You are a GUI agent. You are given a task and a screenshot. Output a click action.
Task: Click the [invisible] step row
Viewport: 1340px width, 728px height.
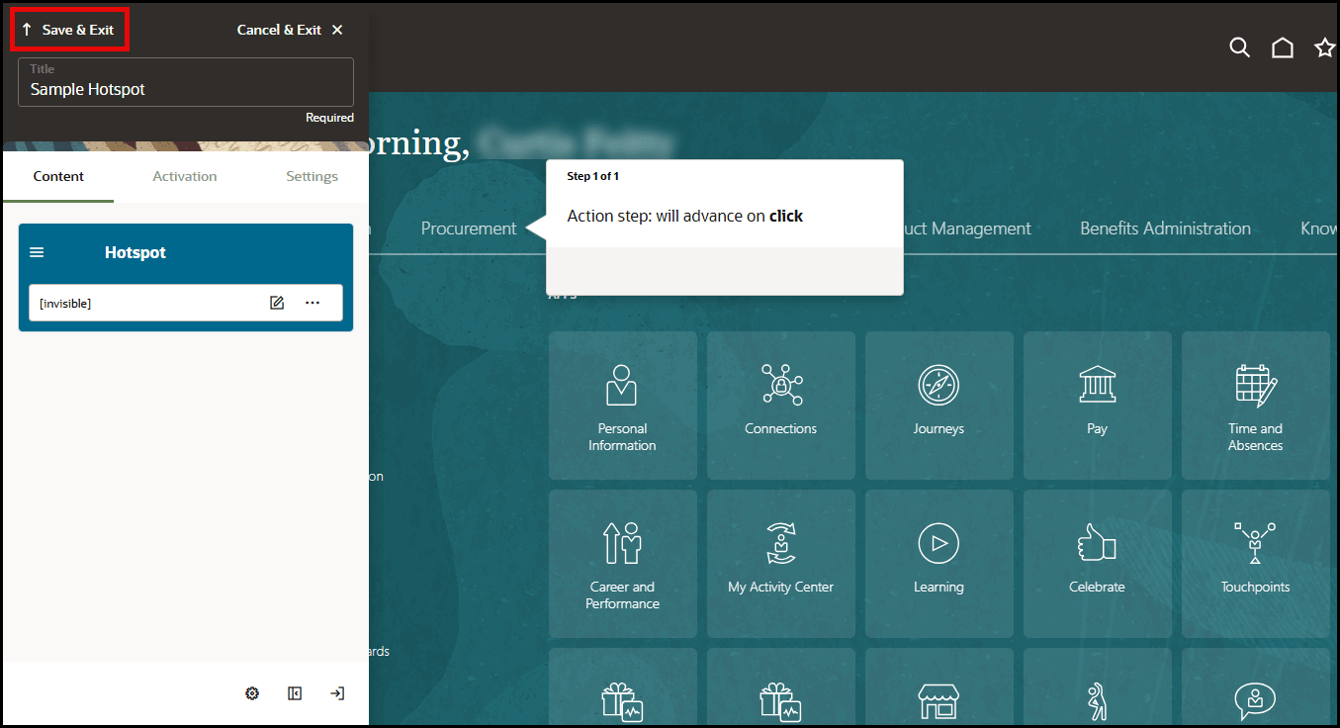(x=186, y=303)
